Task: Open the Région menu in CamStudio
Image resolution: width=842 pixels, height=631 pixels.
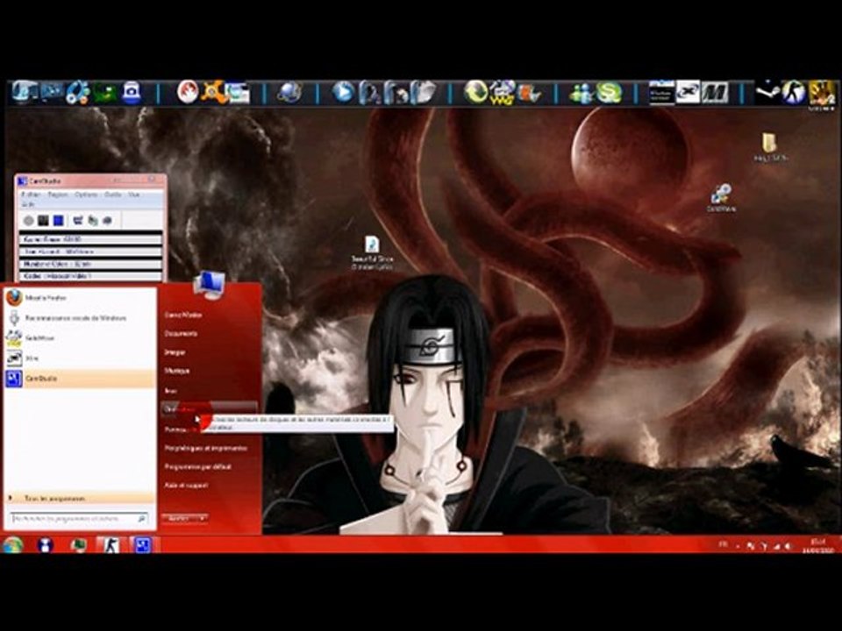Action: (x=58, y=195)
